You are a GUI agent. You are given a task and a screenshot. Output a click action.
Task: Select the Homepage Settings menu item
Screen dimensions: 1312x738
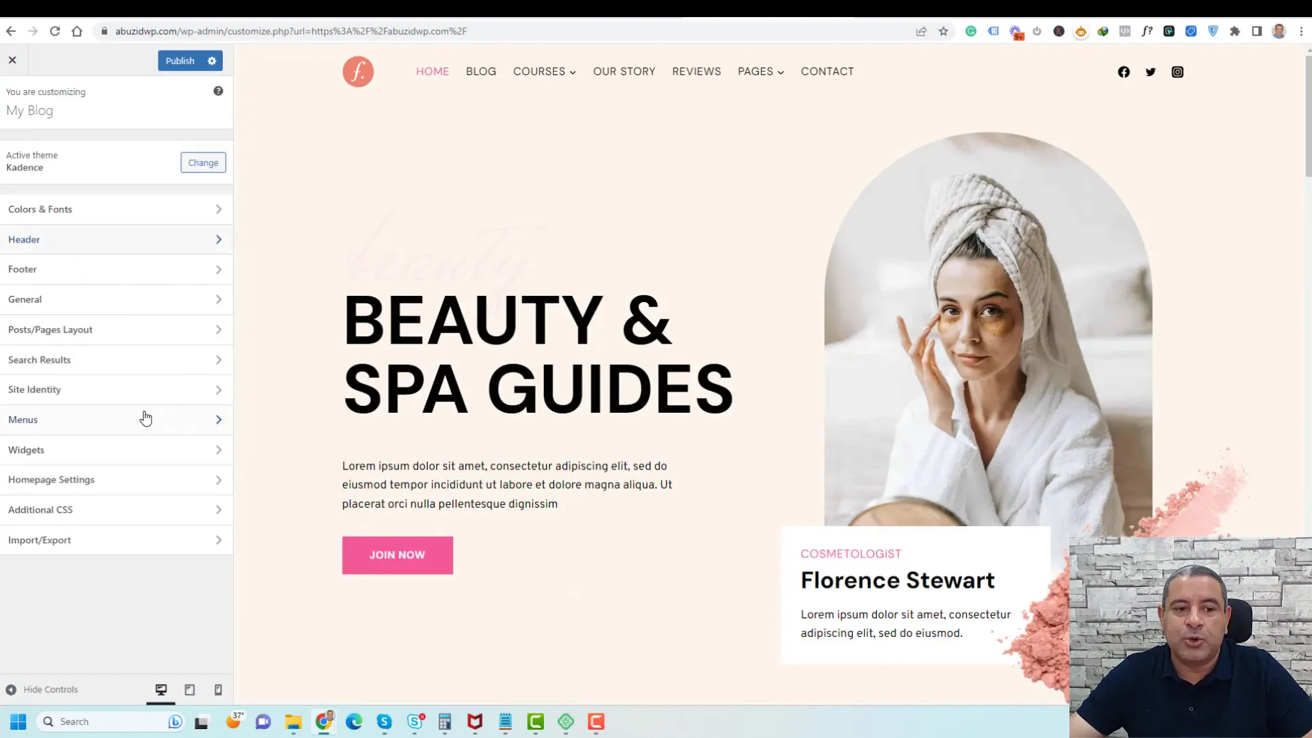click(x=51, y=478)
